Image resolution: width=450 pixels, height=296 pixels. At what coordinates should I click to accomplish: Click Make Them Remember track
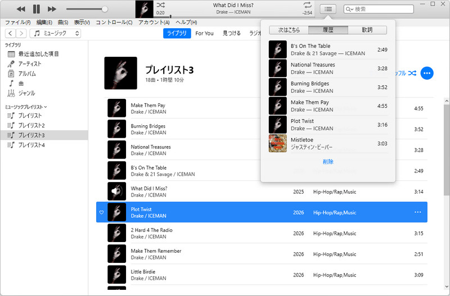[x=262, y=254]
